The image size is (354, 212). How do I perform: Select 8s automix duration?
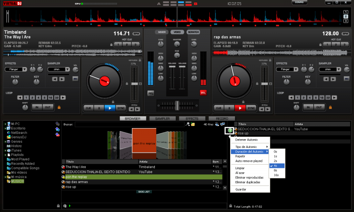point(276,170)
